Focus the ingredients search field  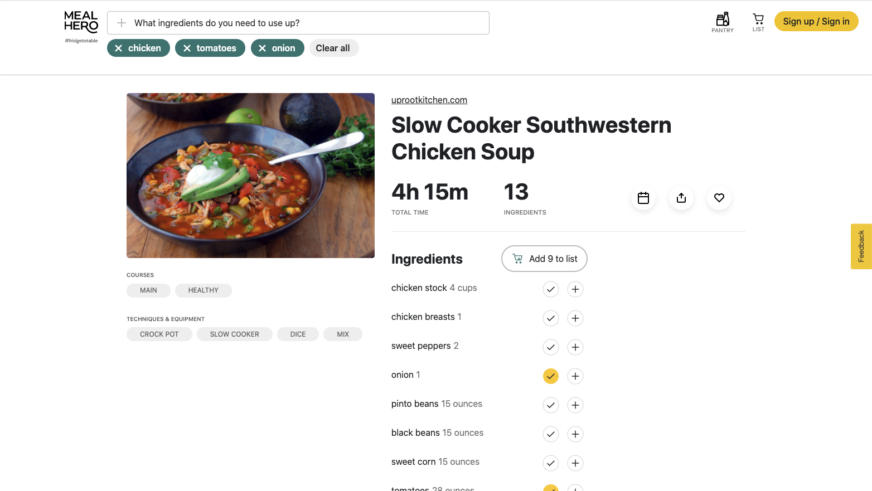click(307, 23)
